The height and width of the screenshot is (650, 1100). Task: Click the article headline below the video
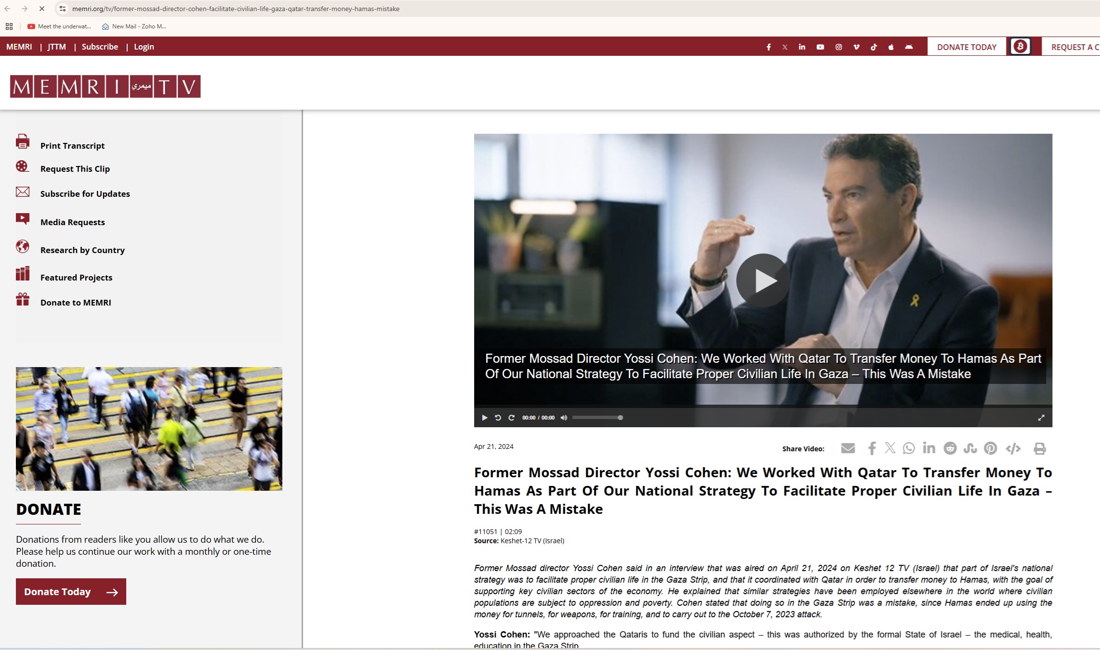coord(763,491)
